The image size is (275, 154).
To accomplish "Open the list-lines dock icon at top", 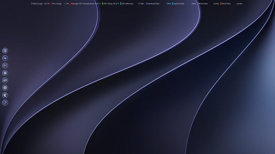I will click(x=5, y=51).
